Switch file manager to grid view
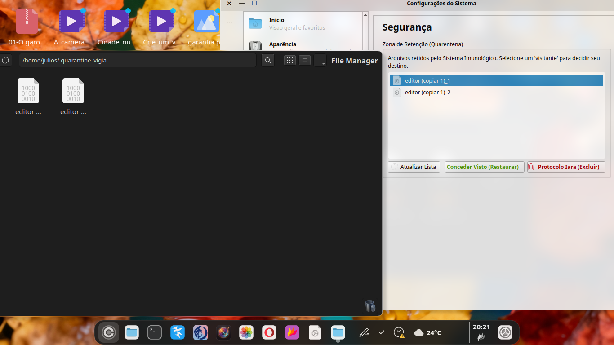 pyautogui.click(x=290, y=60)
